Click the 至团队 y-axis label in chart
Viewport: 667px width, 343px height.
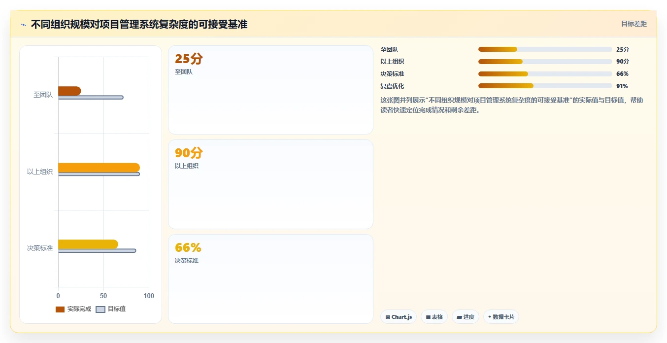click(43, 95)
